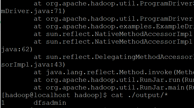Click the "at" before java.lang.reflect.Method

point(38,72)
